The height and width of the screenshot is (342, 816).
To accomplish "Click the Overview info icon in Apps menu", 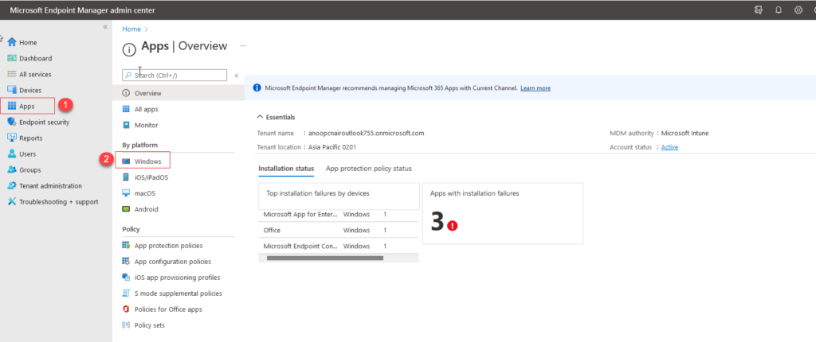I will (x=125, y=94).
